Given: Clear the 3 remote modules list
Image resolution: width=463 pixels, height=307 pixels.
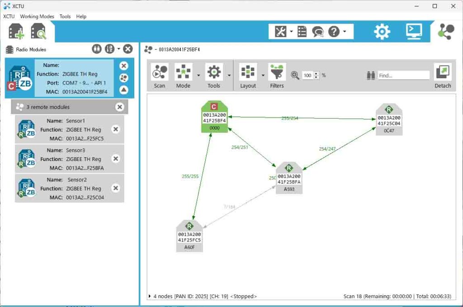Looking at the screenshot, I should (119, 107).
